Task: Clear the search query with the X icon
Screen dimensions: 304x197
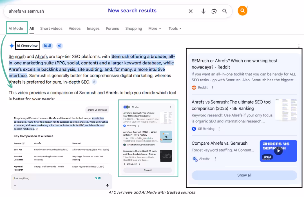Action: tap(191, 11)
